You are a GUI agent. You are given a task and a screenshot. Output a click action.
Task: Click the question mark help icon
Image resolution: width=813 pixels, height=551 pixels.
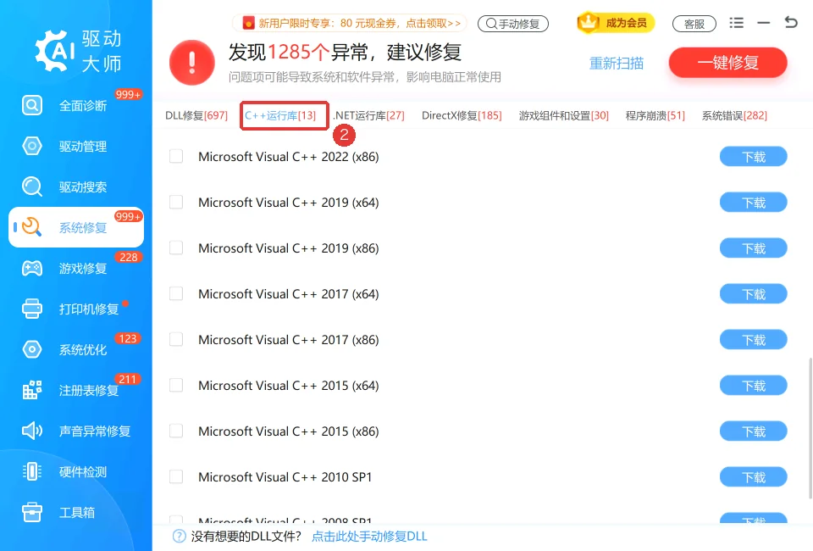[x=179, y=536]
